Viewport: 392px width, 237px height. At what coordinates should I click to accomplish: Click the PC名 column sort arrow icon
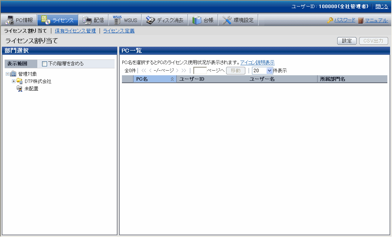[x=172, y=79]
